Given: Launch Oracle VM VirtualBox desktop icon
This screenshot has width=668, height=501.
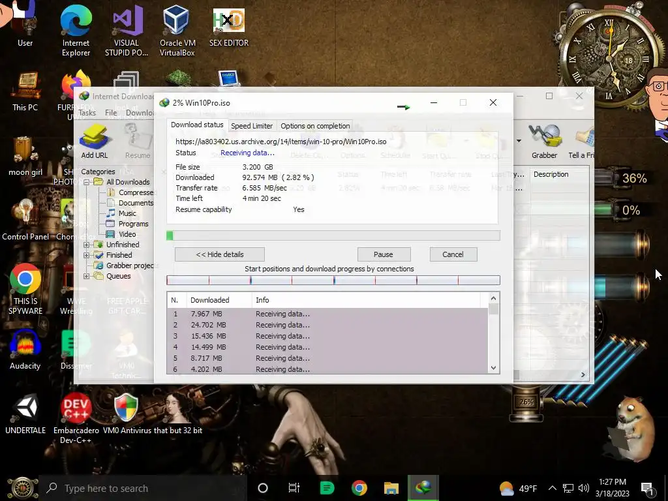Looking at the screenshot, I should tap(177, 30).
